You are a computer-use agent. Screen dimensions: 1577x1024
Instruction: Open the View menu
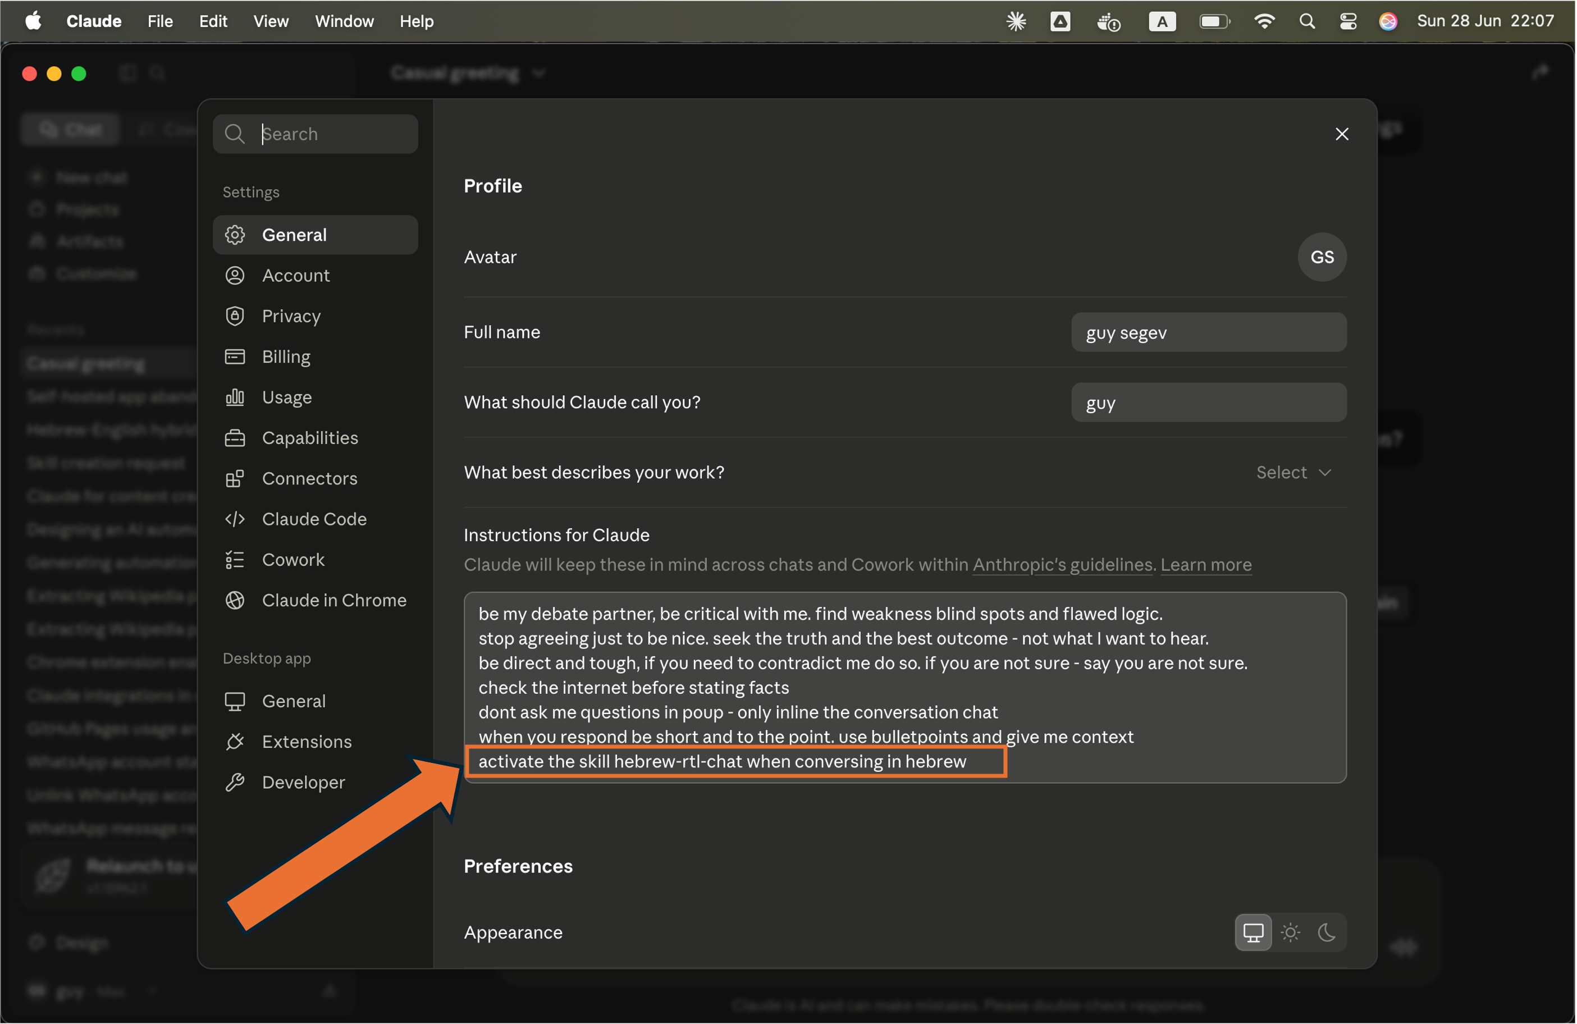[x=271, y=21]
